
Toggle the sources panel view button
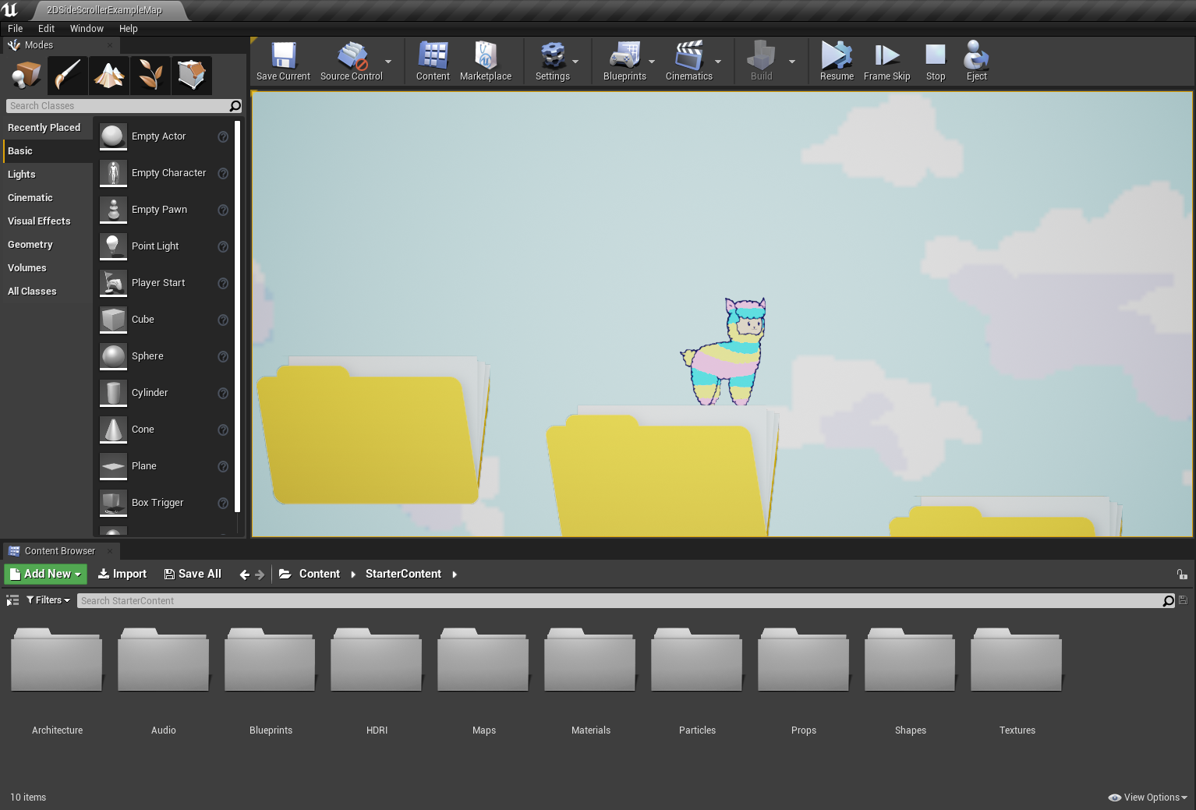point(12,600)
